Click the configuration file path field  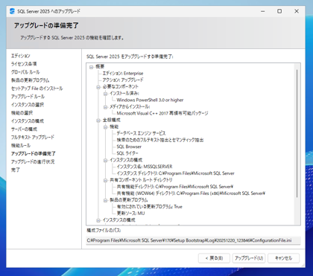click(x=193, y=240)
